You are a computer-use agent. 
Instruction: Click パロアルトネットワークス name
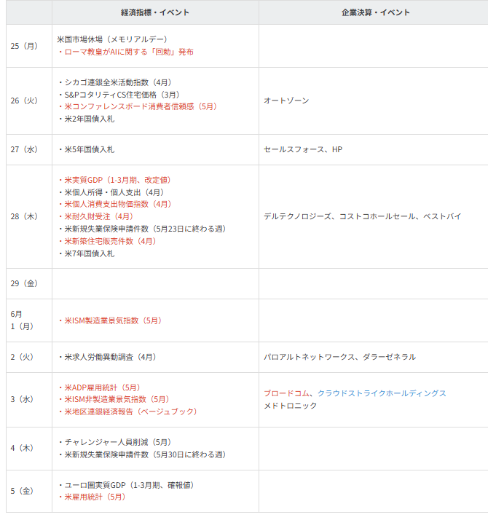point(310,357)
